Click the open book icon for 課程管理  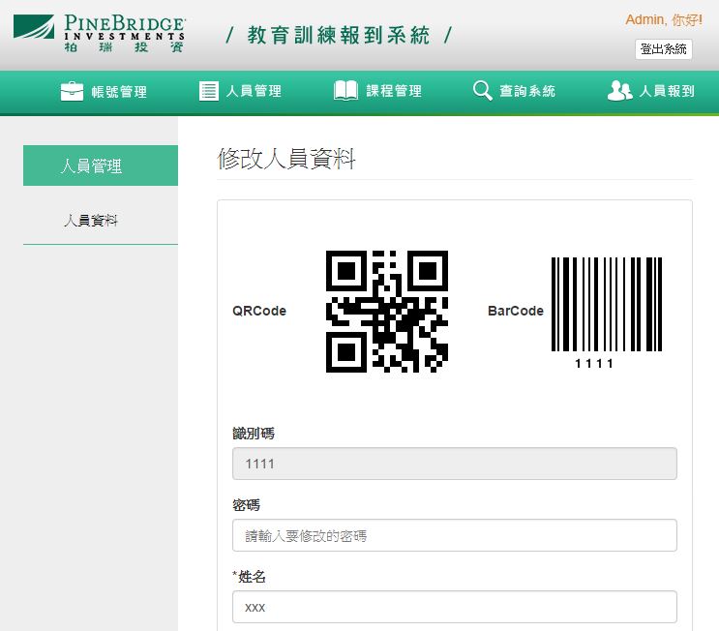(x=345, y=90)
